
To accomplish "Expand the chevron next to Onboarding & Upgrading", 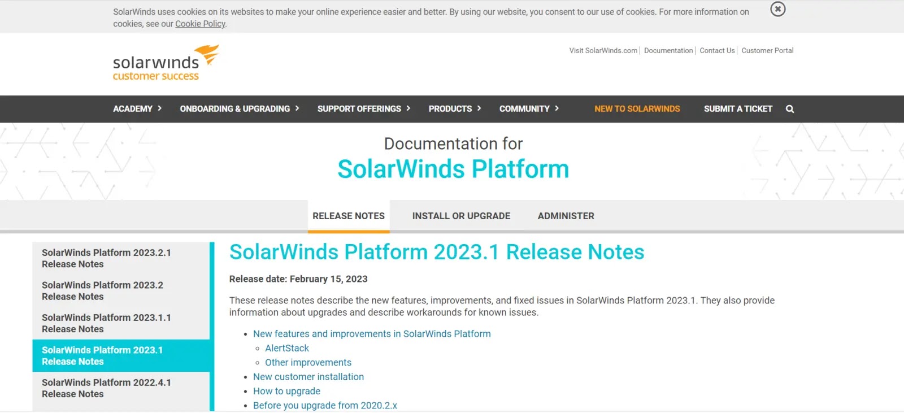I will point(297,108).
